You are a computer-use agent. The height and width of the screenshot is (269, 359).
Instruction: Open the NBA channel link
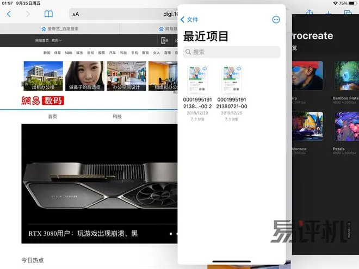click(69, 53)
